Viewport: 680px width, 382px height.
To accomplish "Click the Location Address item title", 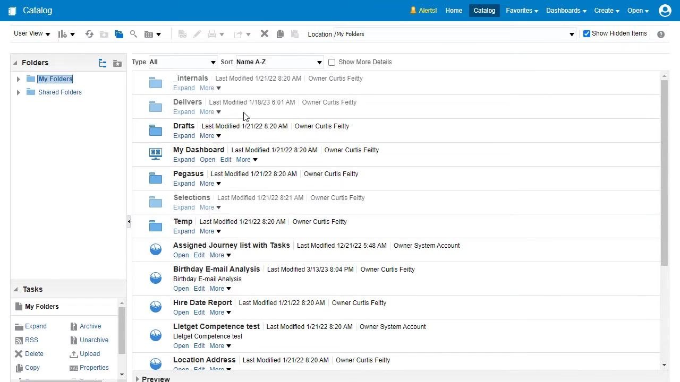I will (204, 360).
